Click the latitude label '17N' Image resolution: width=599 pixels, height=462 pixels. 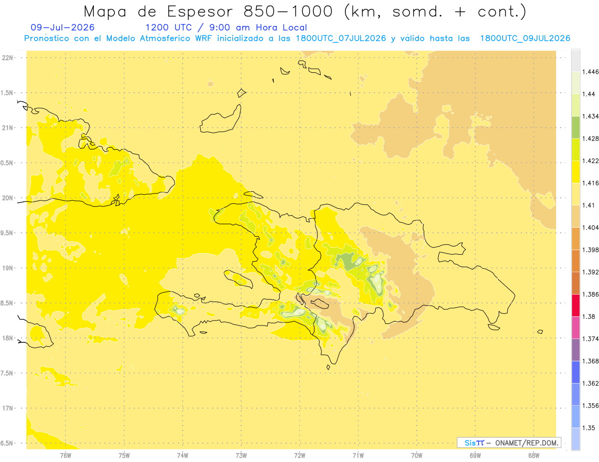pyautogui.click(x=8, y=408)
